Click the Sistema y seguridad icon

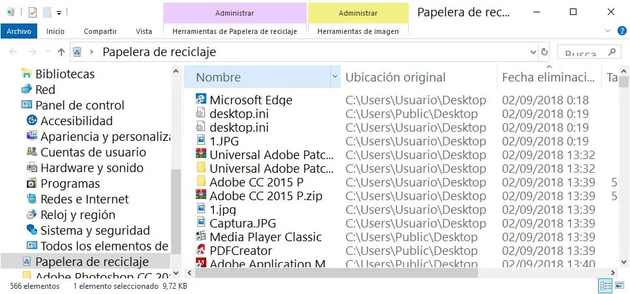pyautogui.click(x=32, y=230)
